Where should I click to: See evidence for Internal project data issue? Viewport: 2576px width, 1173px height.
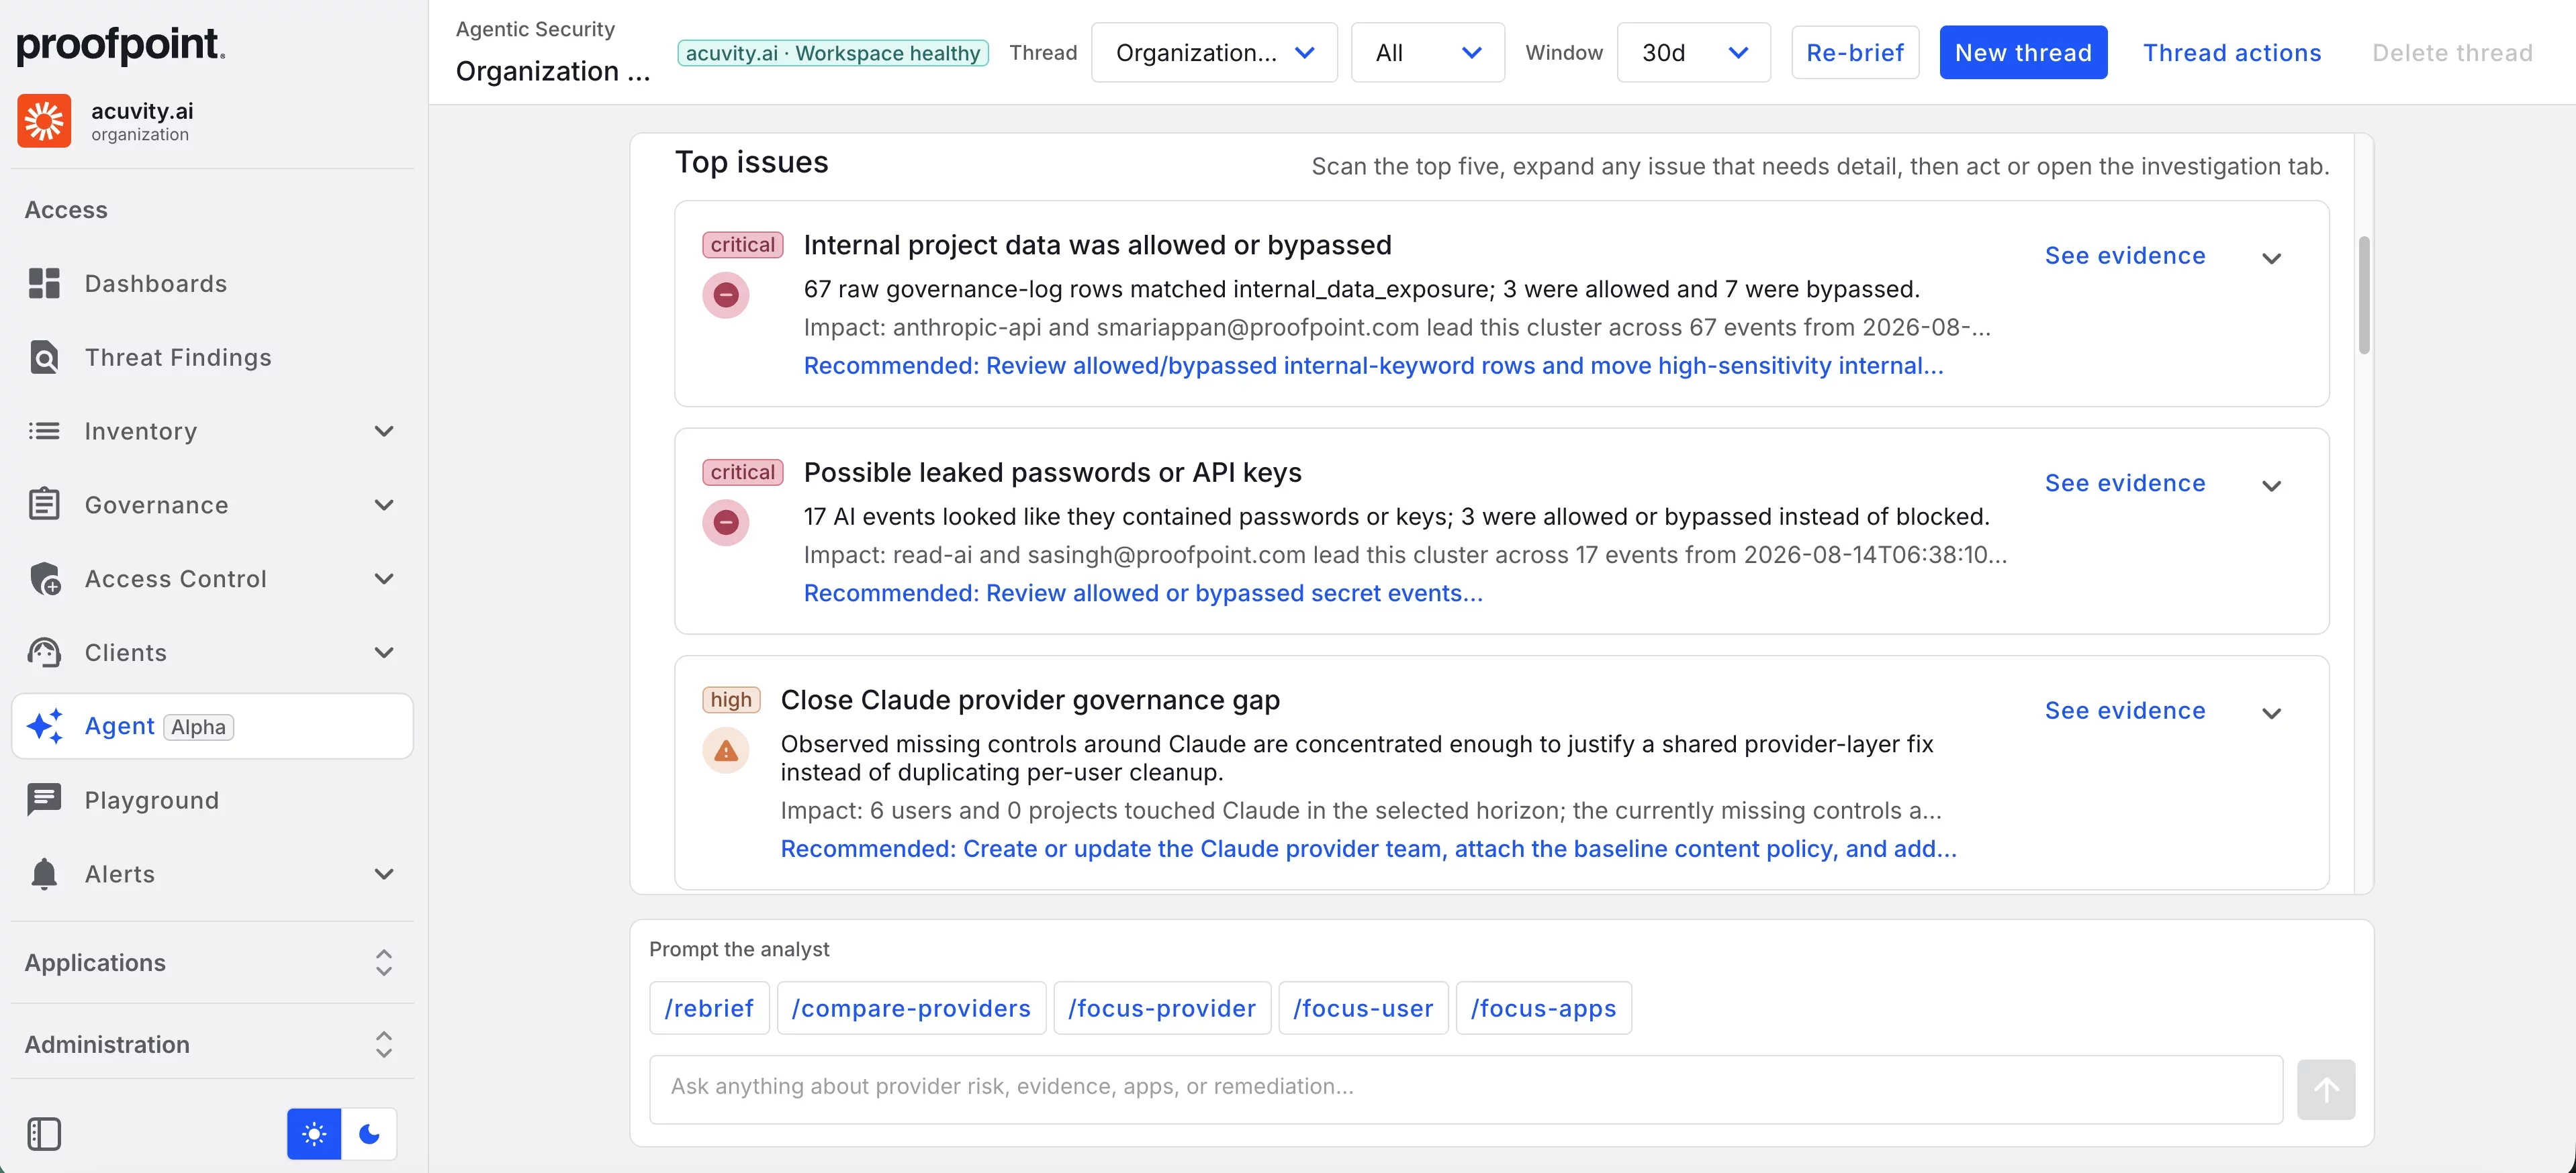(x=2125, y=256)
